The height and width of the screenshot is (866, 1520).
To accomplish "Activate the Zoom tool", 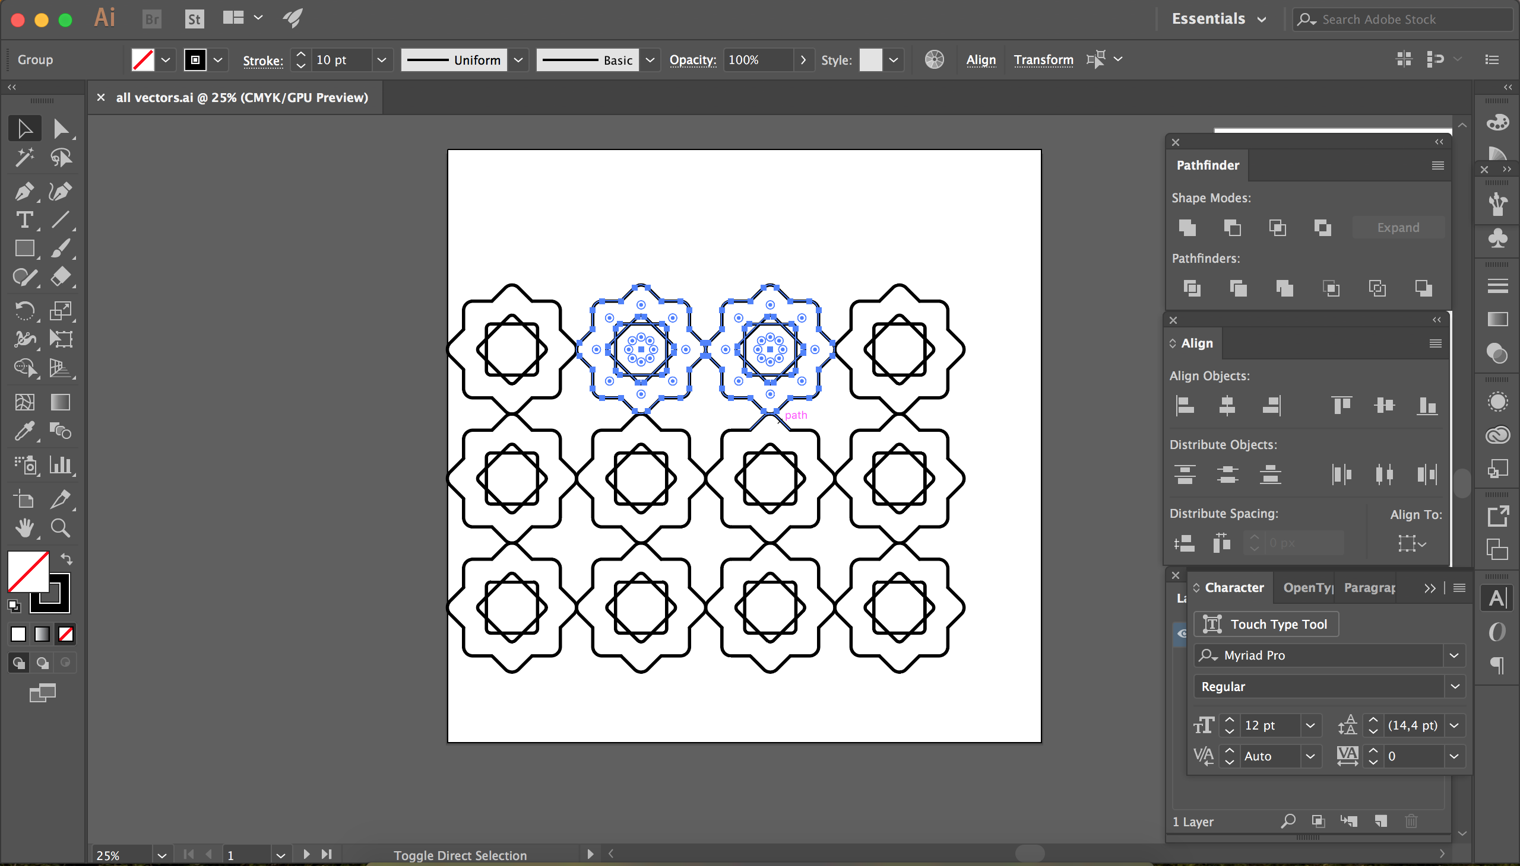I will [60, 527].
